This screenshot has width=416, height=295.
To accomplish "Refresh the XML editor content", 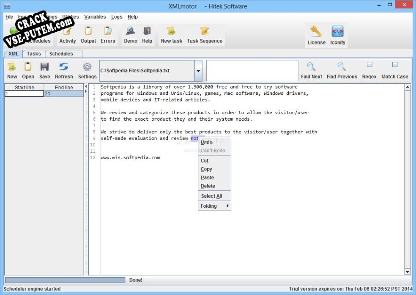I will coord(64,71).
